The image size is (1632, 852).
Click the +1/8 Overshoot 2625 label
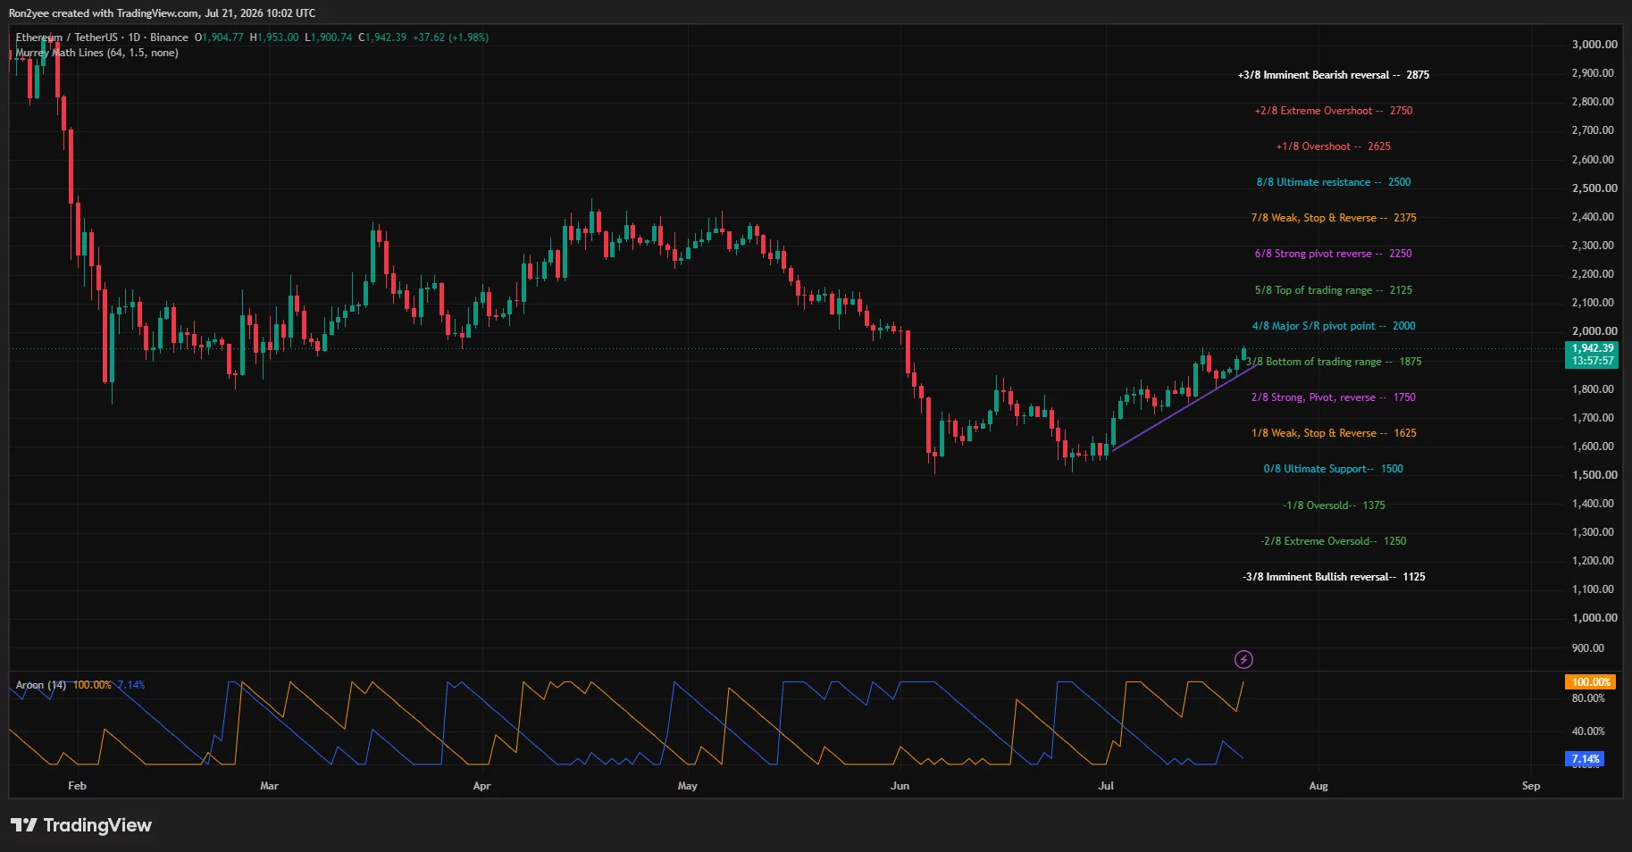coord(1333,146)
